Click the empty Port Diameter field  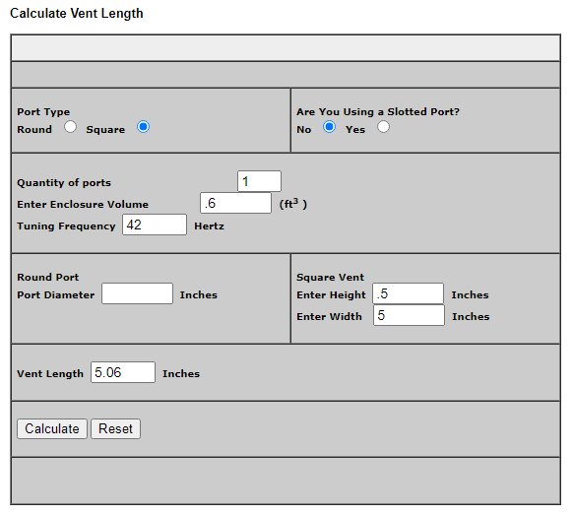pyautogui.click(x=137, y=293)
